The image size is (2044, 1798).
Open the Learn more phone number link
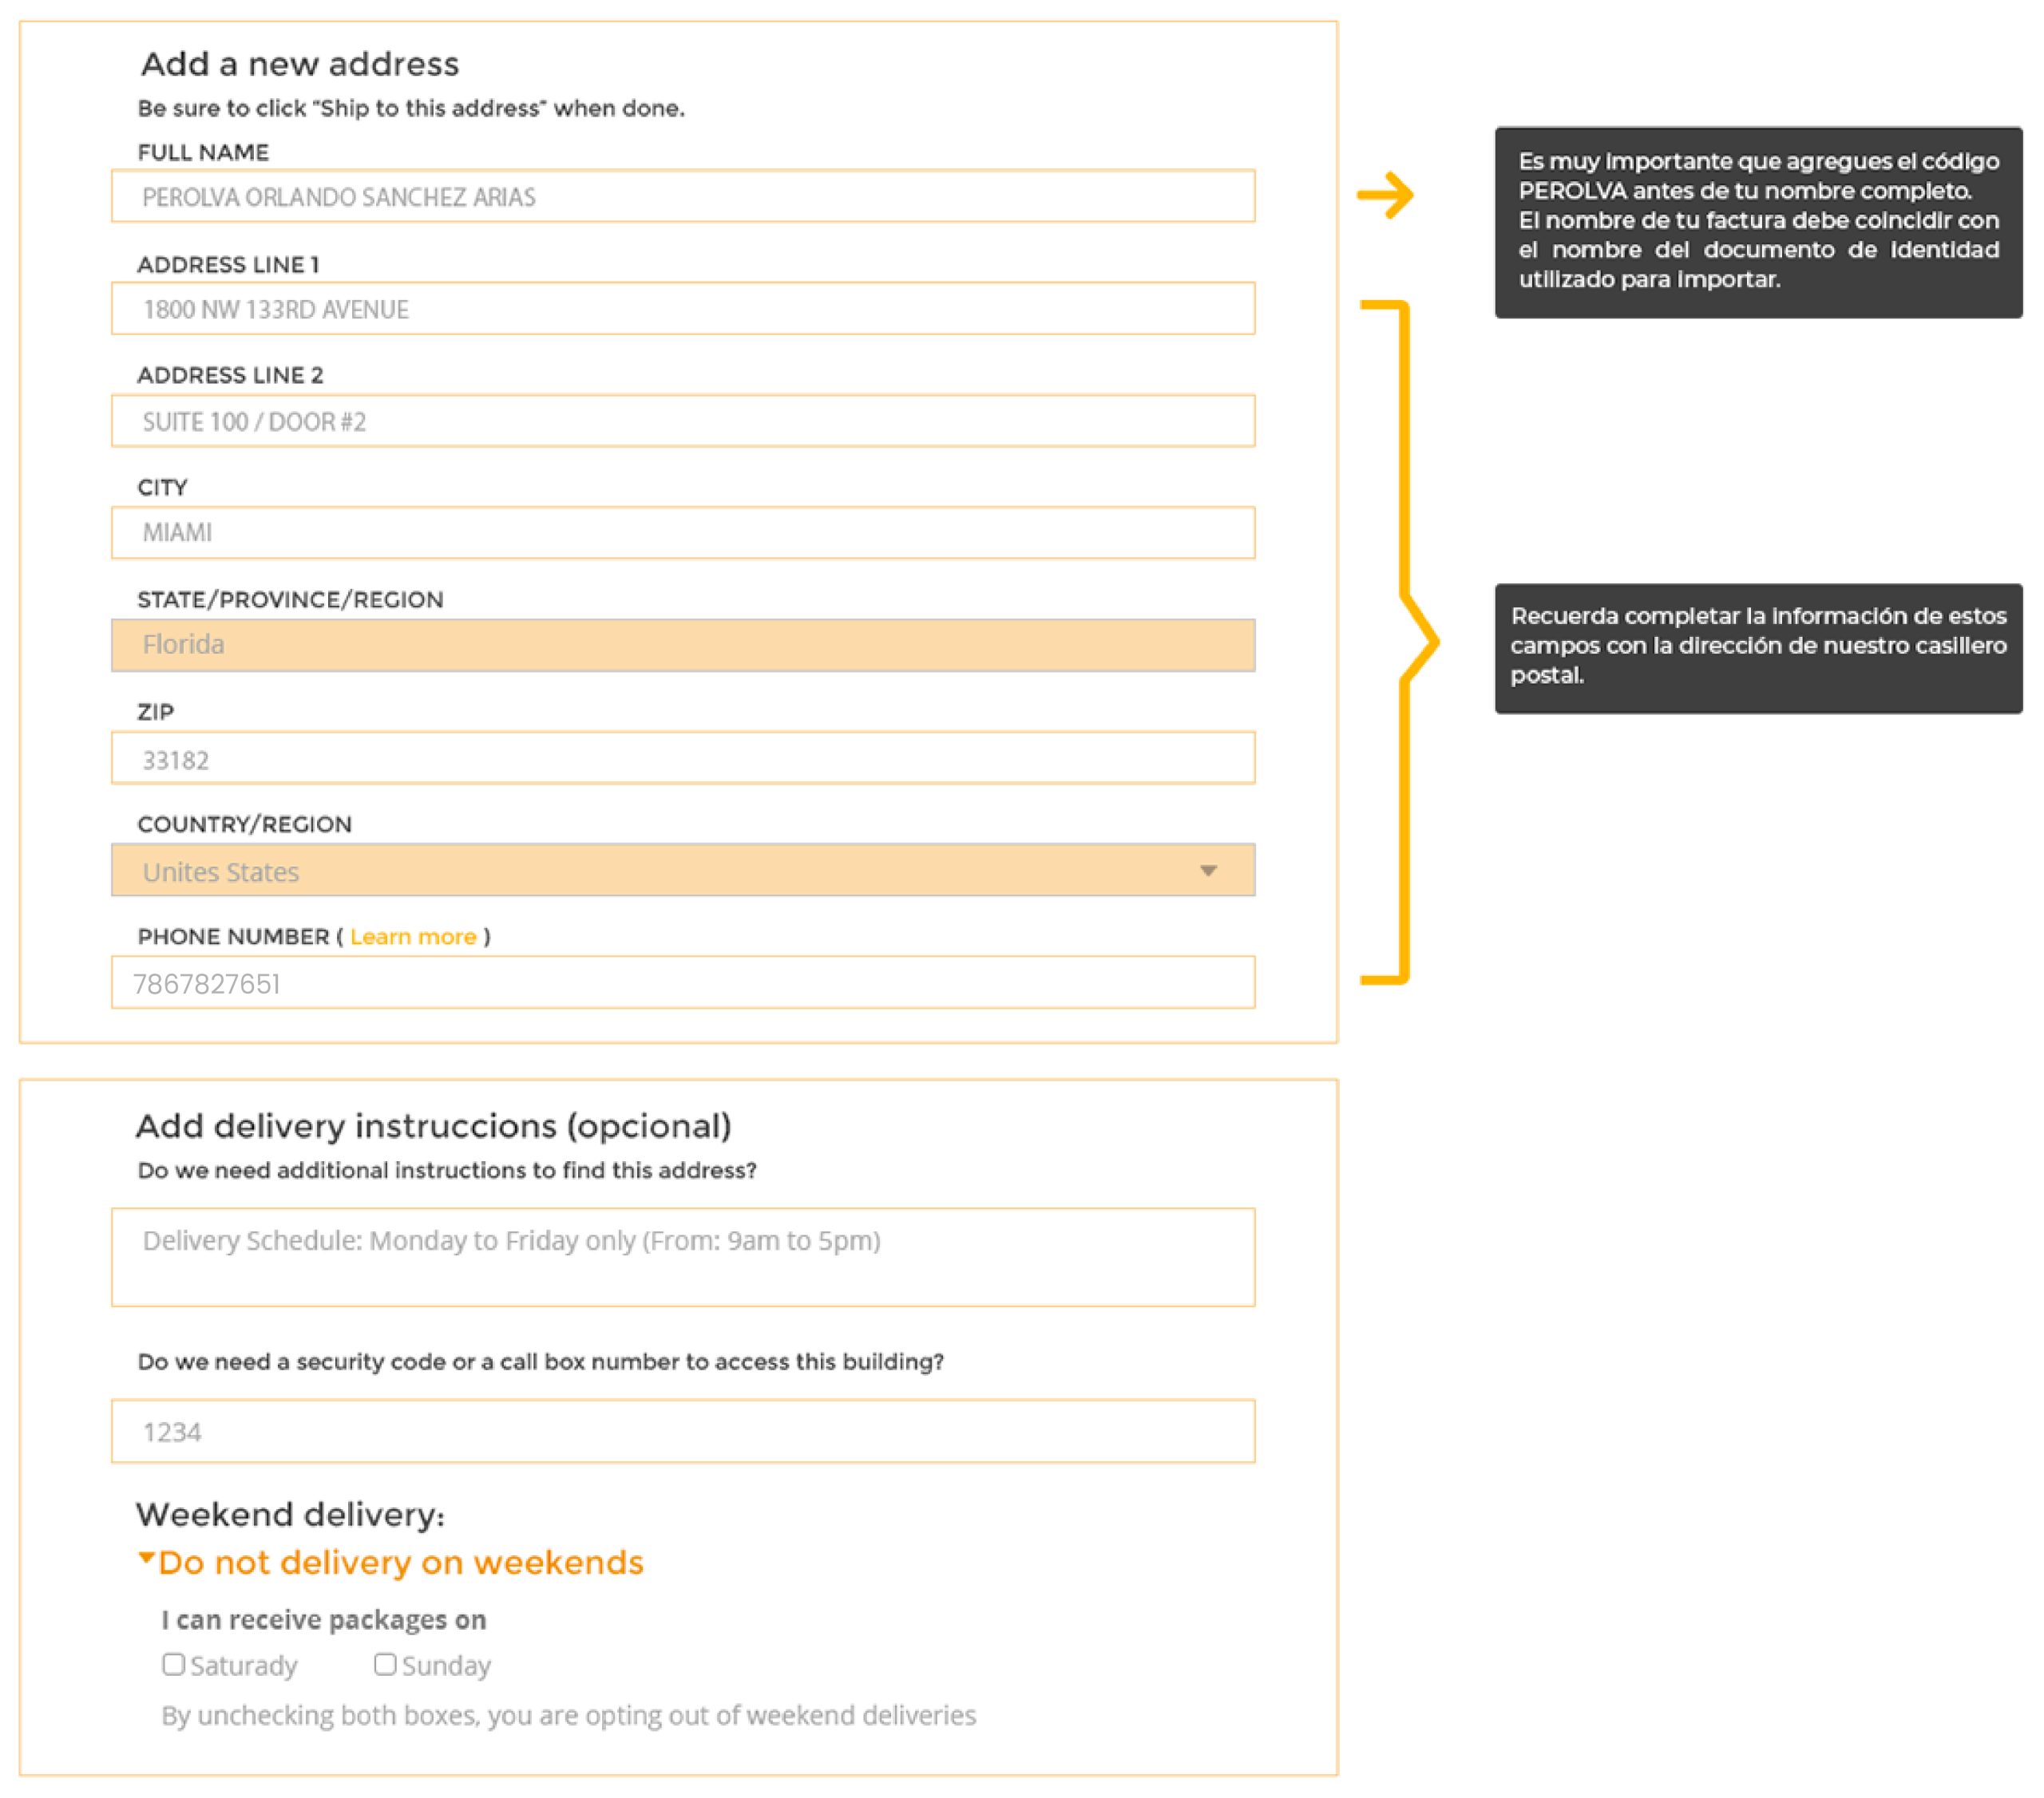[x=413, y=936]
